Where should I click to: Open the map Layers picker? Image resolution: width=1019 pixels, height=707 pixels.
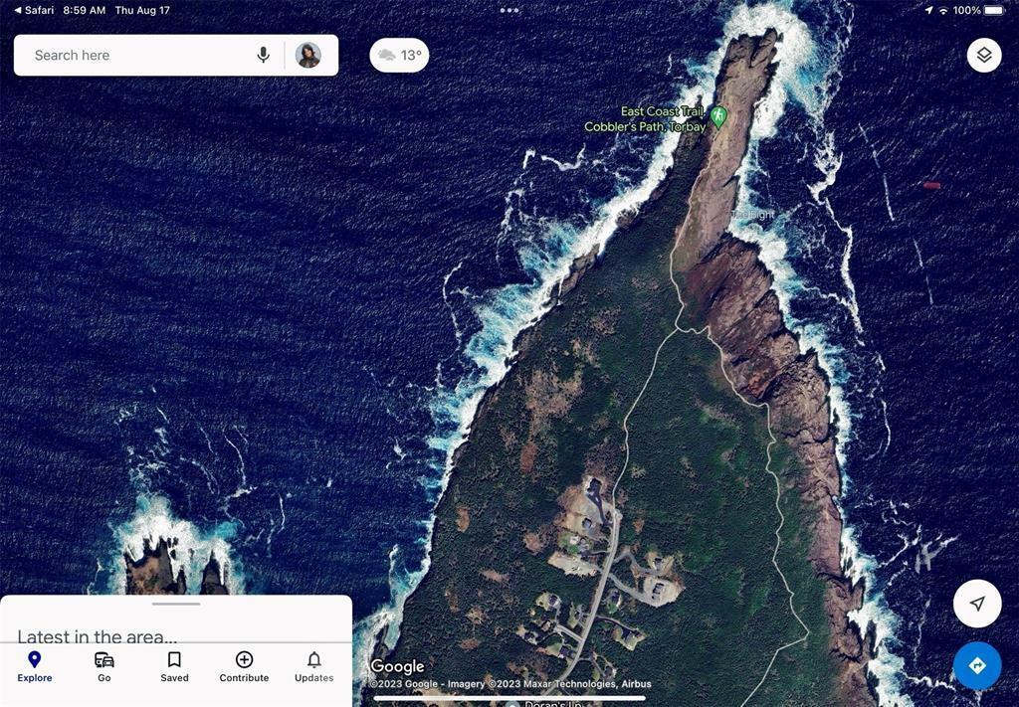pyautogui.click(x=983, y=55)
